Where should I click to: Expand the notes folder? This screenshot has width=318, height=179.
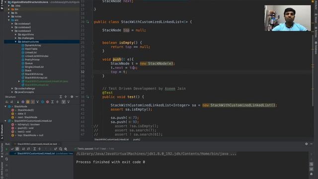click(x=9, y=16)
